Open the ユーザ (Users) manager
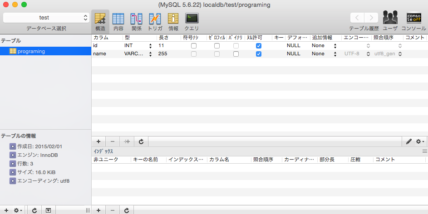 (x=390, y=21)
